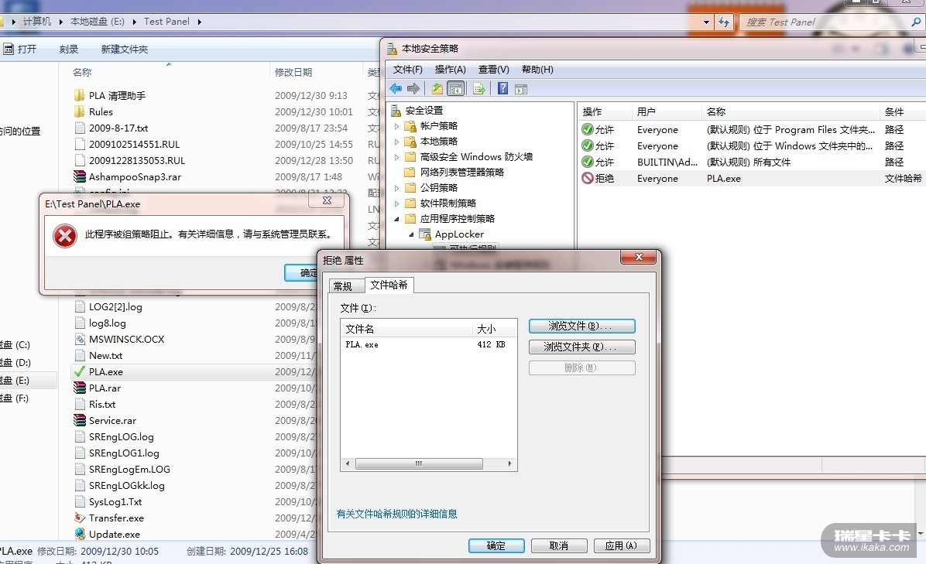Collapse the 应用程序控制策略 node
The image size is (926, 564).
click(397, 218)
